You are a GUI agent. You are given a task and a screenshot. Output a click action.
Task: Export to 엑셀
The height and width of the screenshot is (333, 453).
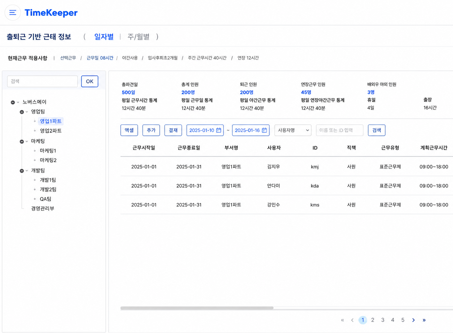pyautogui.click(x=129, y=130)
